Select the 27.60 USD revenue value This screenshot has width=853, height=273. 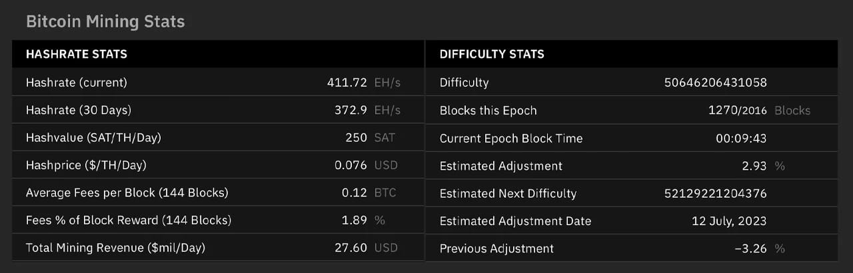tap(351, 248)
